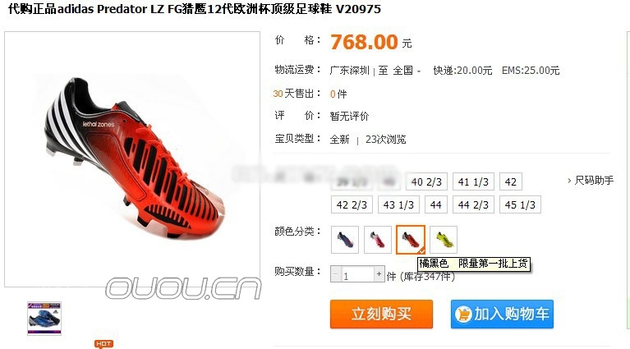Select the yellow-green shoe color swatch
The height and width of the screenshot is (349, 630).
coord(444,240)
